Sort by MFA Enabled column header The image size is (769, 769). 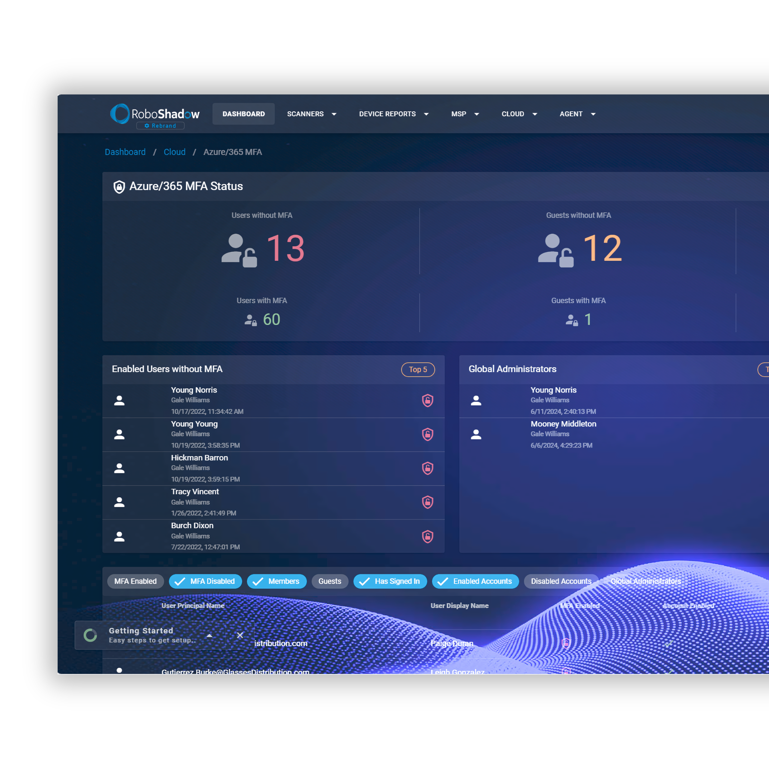coord(580,605)
